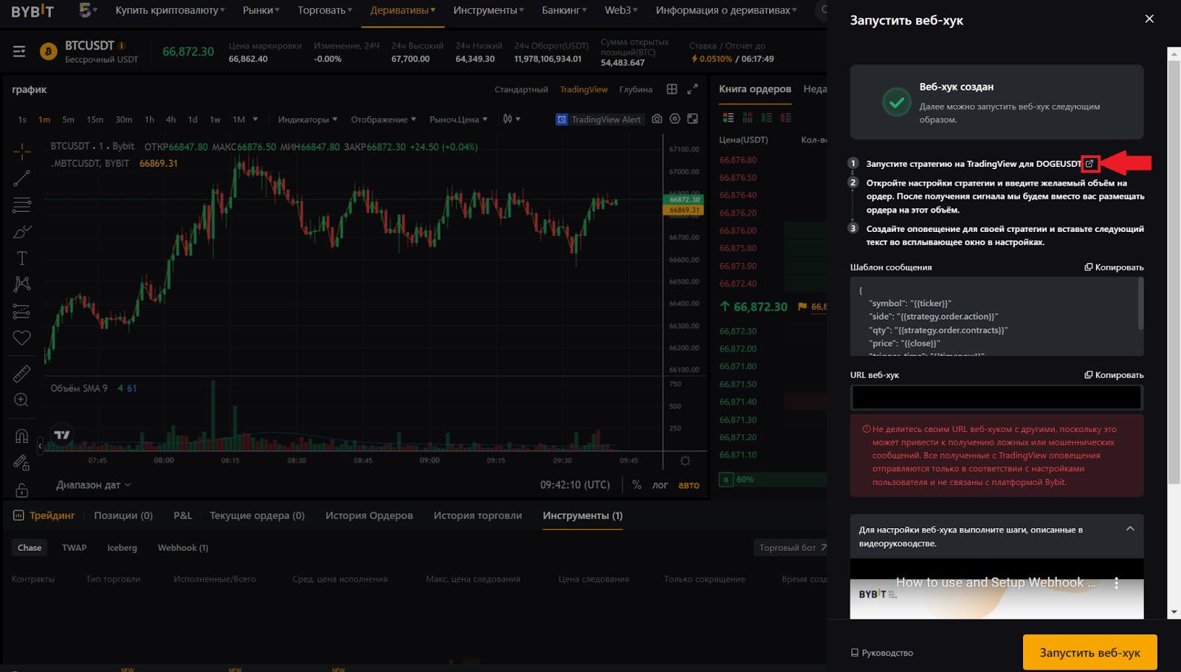Show both sides order book view
The width and height of the screenshot is (1181, 672).
coord(729,118)
